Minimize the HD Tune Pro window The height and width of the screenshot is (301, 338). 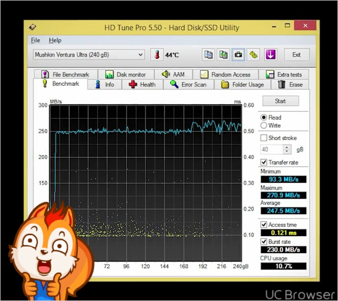274,26
